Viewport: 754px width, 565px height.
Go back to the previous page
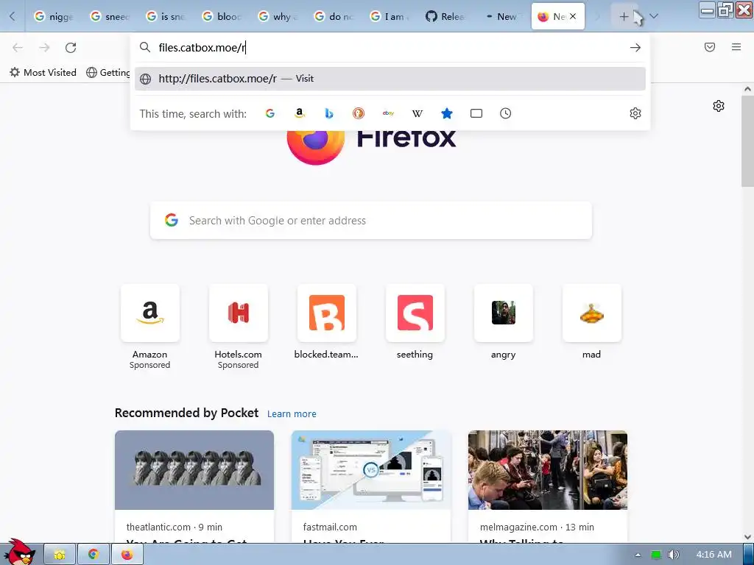click(x=18, y=48)
